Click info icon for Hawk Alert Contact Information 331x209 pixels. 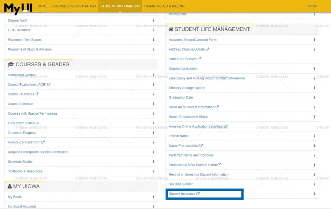pos(314,107)
